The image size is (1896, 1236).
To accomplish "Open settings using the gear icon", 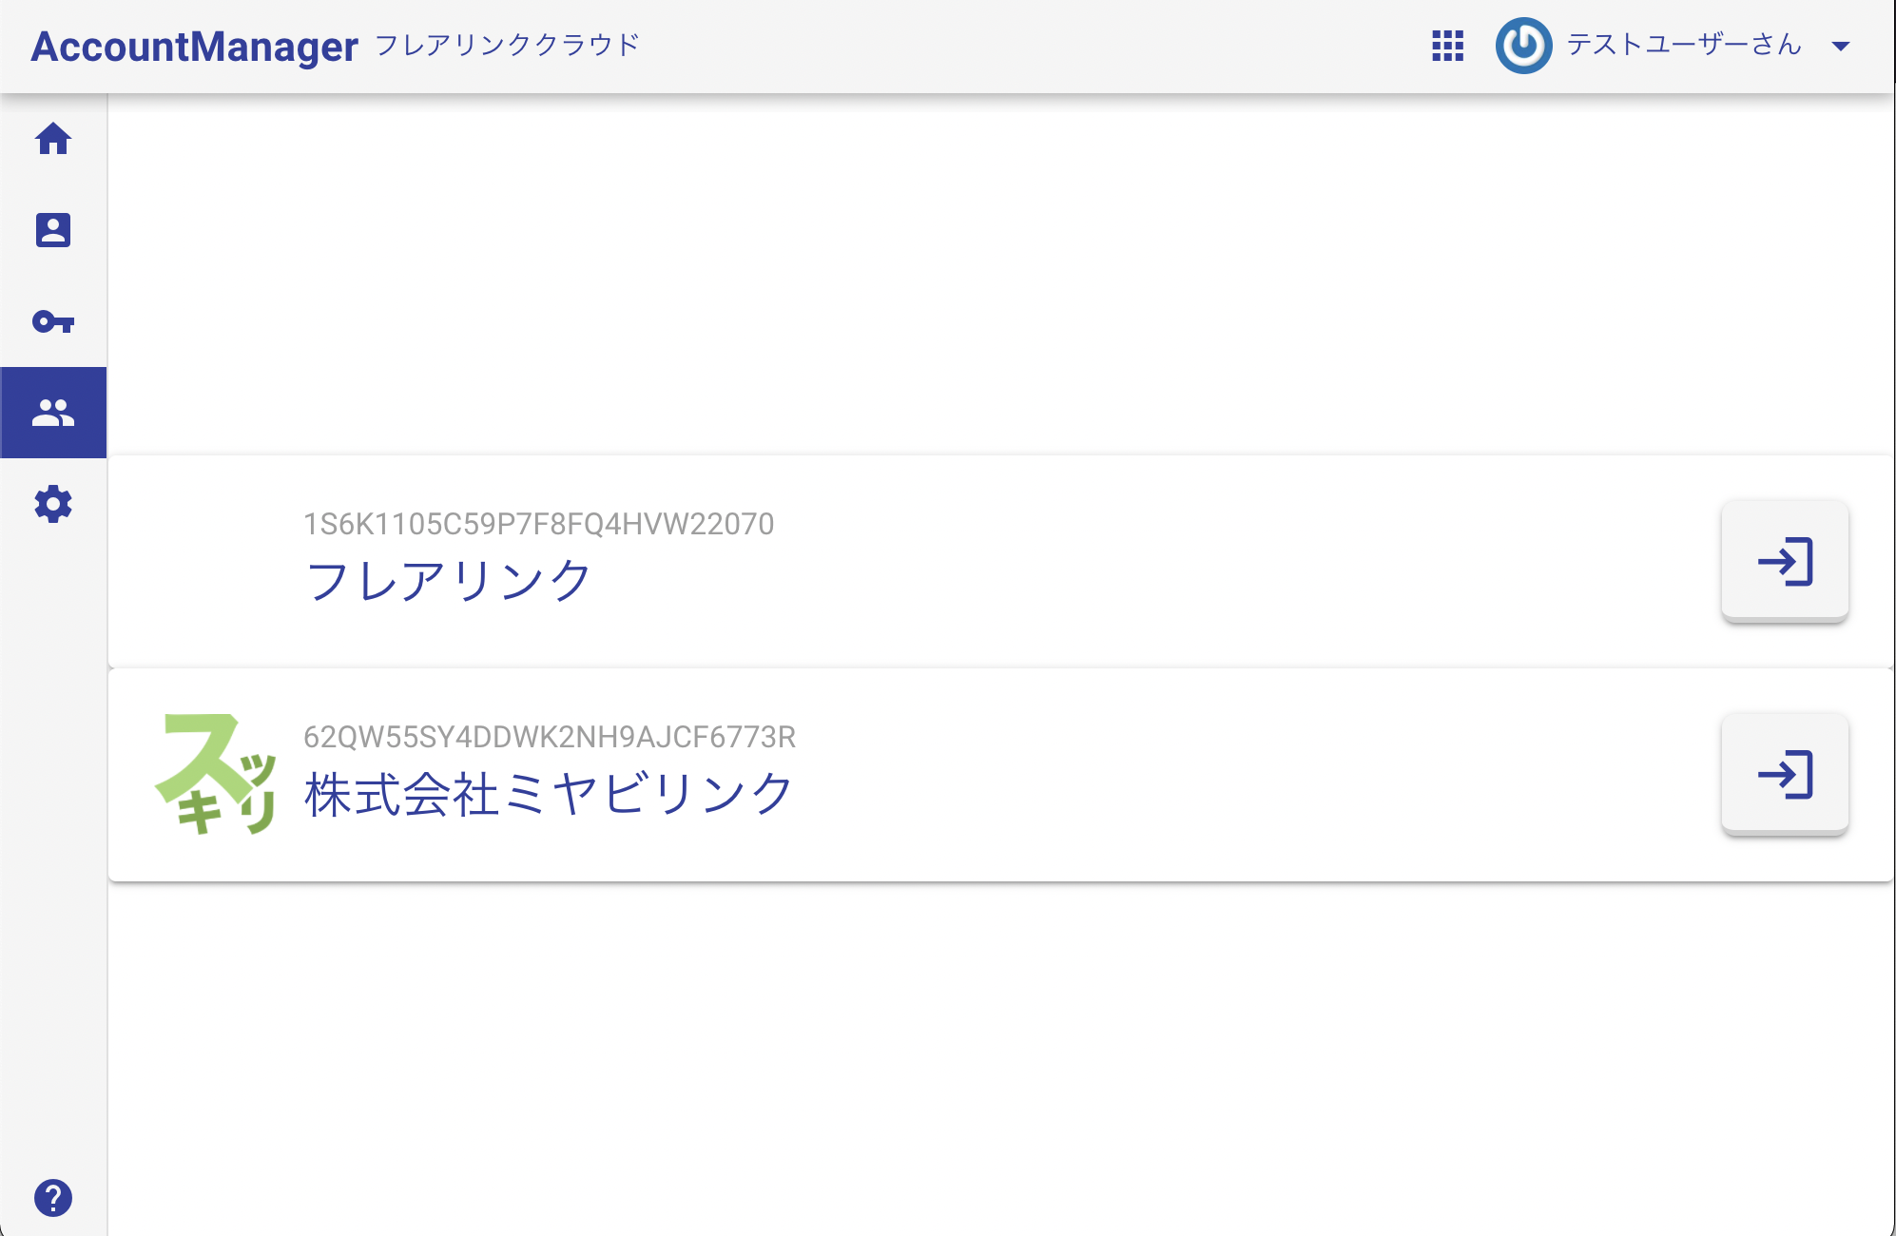I will click(x=54, y=505).
